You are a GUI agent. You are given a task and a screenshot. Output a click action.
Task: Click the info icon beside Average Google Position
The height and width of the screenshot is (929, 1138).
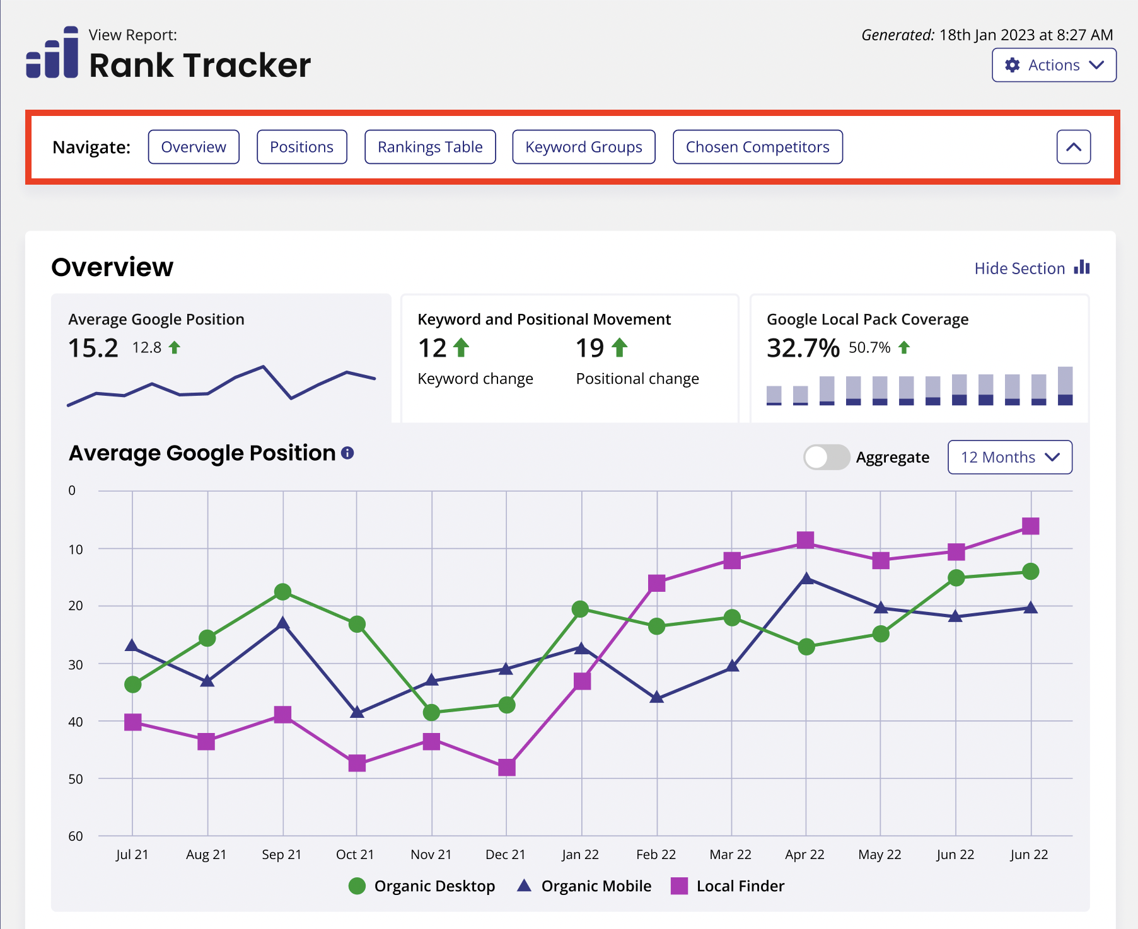coord(347,453)
